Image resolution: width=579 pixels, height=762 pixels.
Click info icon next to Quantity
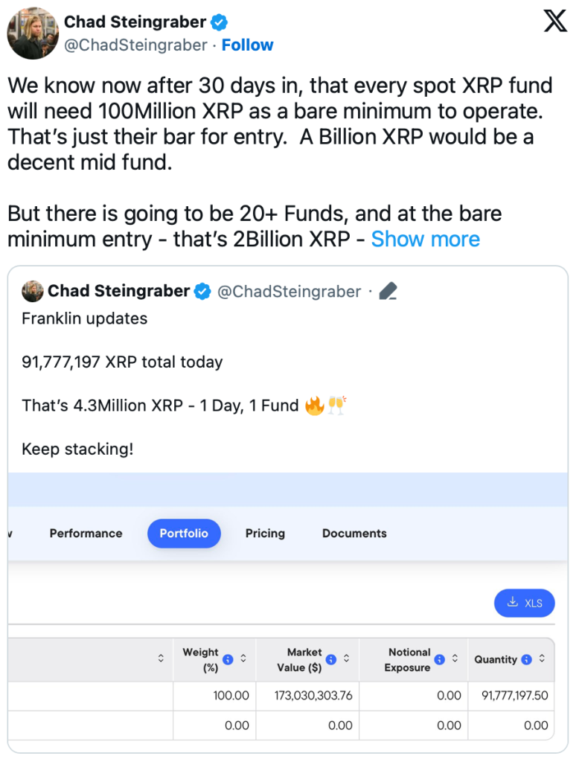[527, 659]
